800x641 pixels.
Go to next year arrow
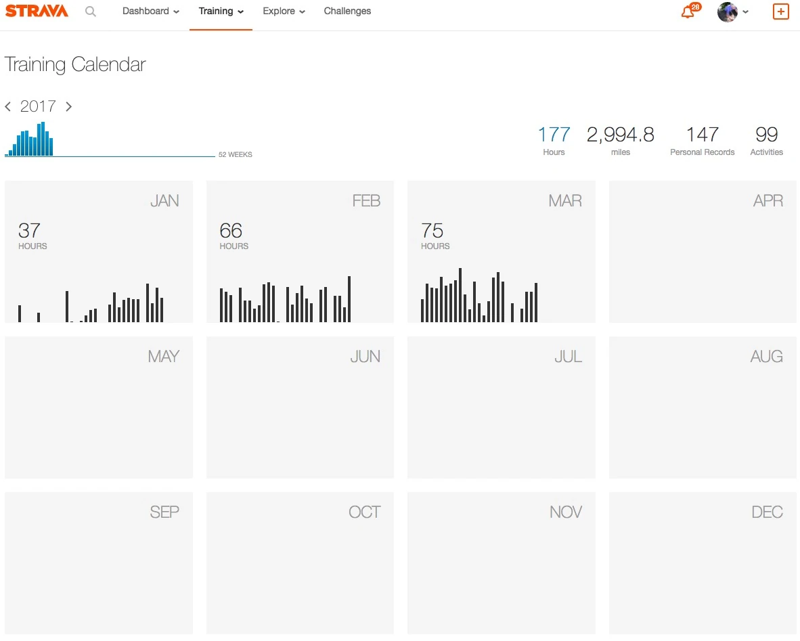[68, 107]
